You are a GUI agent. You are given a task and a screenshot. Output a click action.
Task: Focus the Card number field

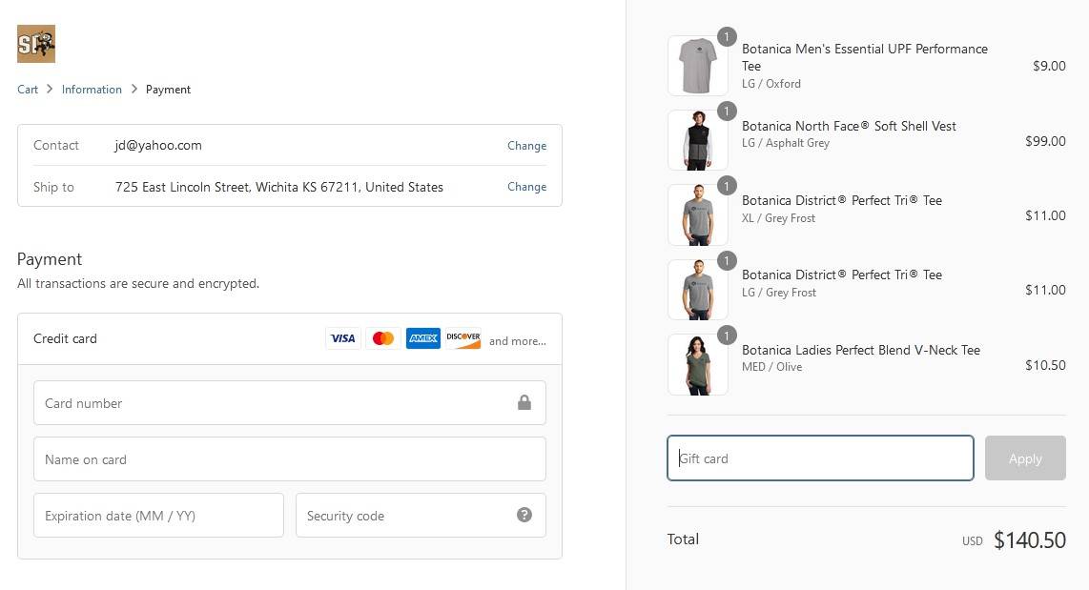pos(290,402)
